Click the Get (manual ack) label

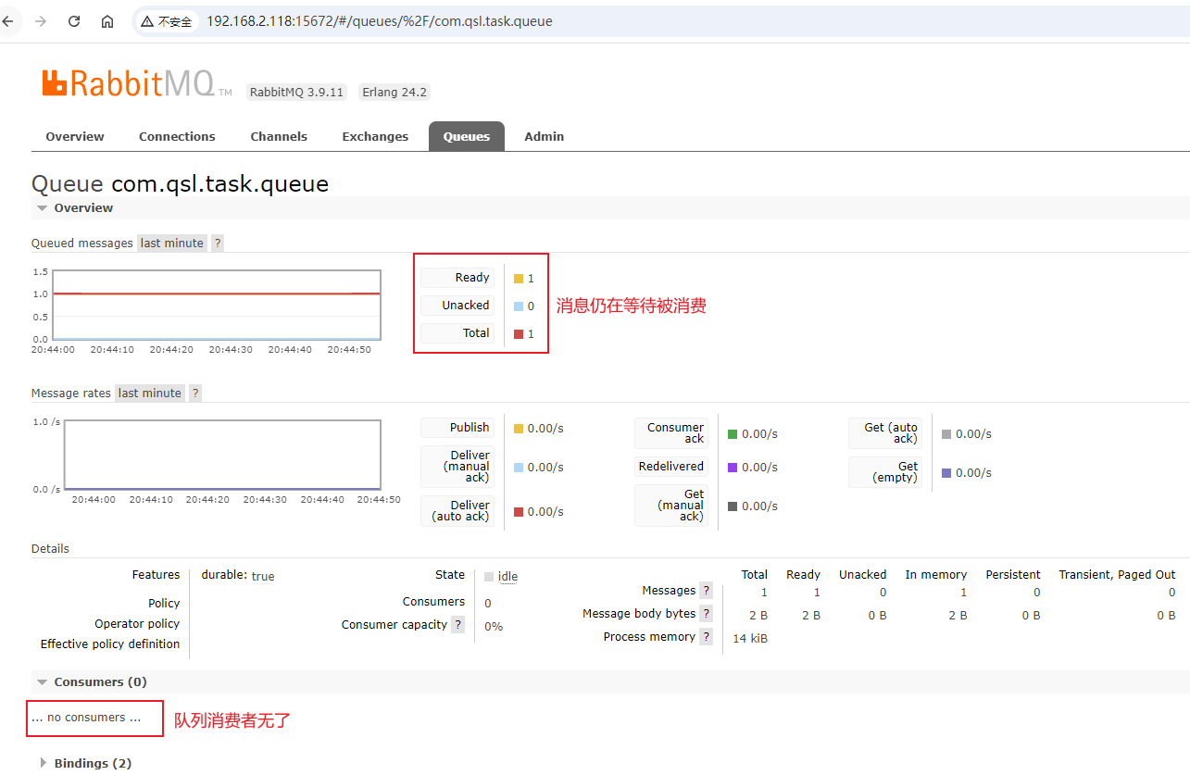(671, 506)
